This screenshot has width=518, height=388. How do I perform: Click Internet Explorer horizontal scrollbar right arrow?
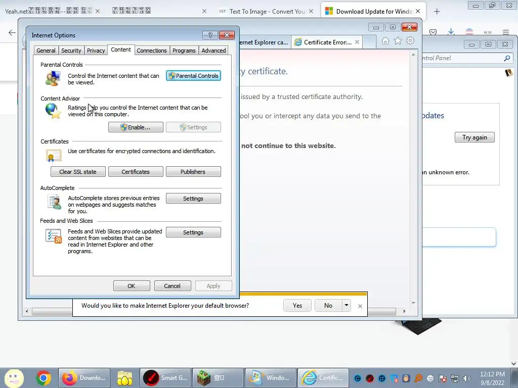[x=404, y=311]
